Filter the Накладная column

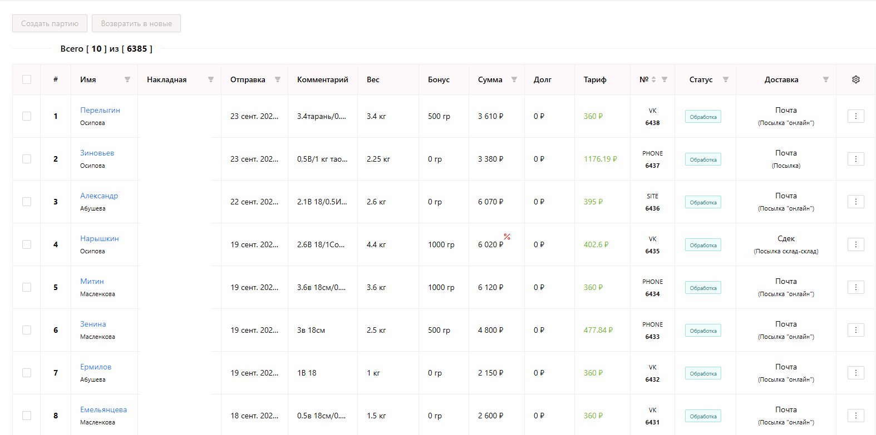(x=211, y=79)
